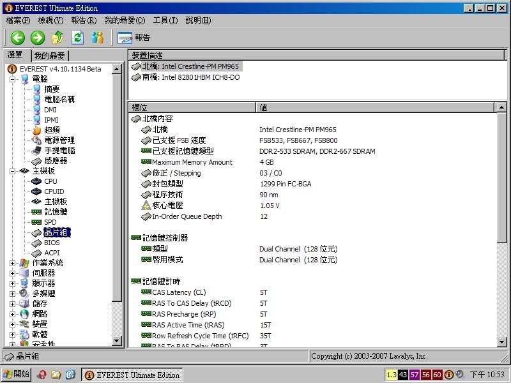511x383 pixels.
Task: Expand the 作業系統 tree node
Action: 12,263
